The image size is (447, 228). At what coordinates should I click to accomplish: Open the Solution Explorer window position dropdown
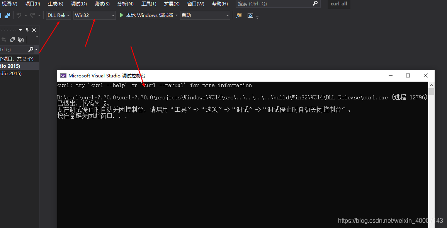coord(20,30)
